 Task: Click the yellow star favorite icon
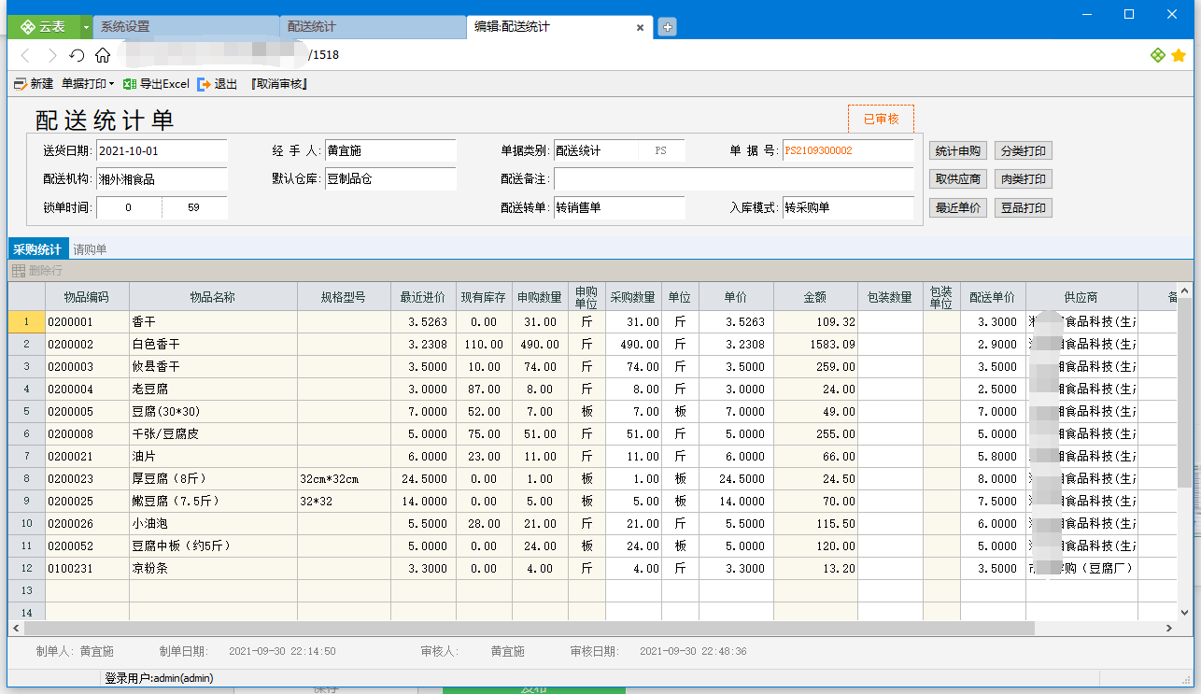coord(1179,55)
